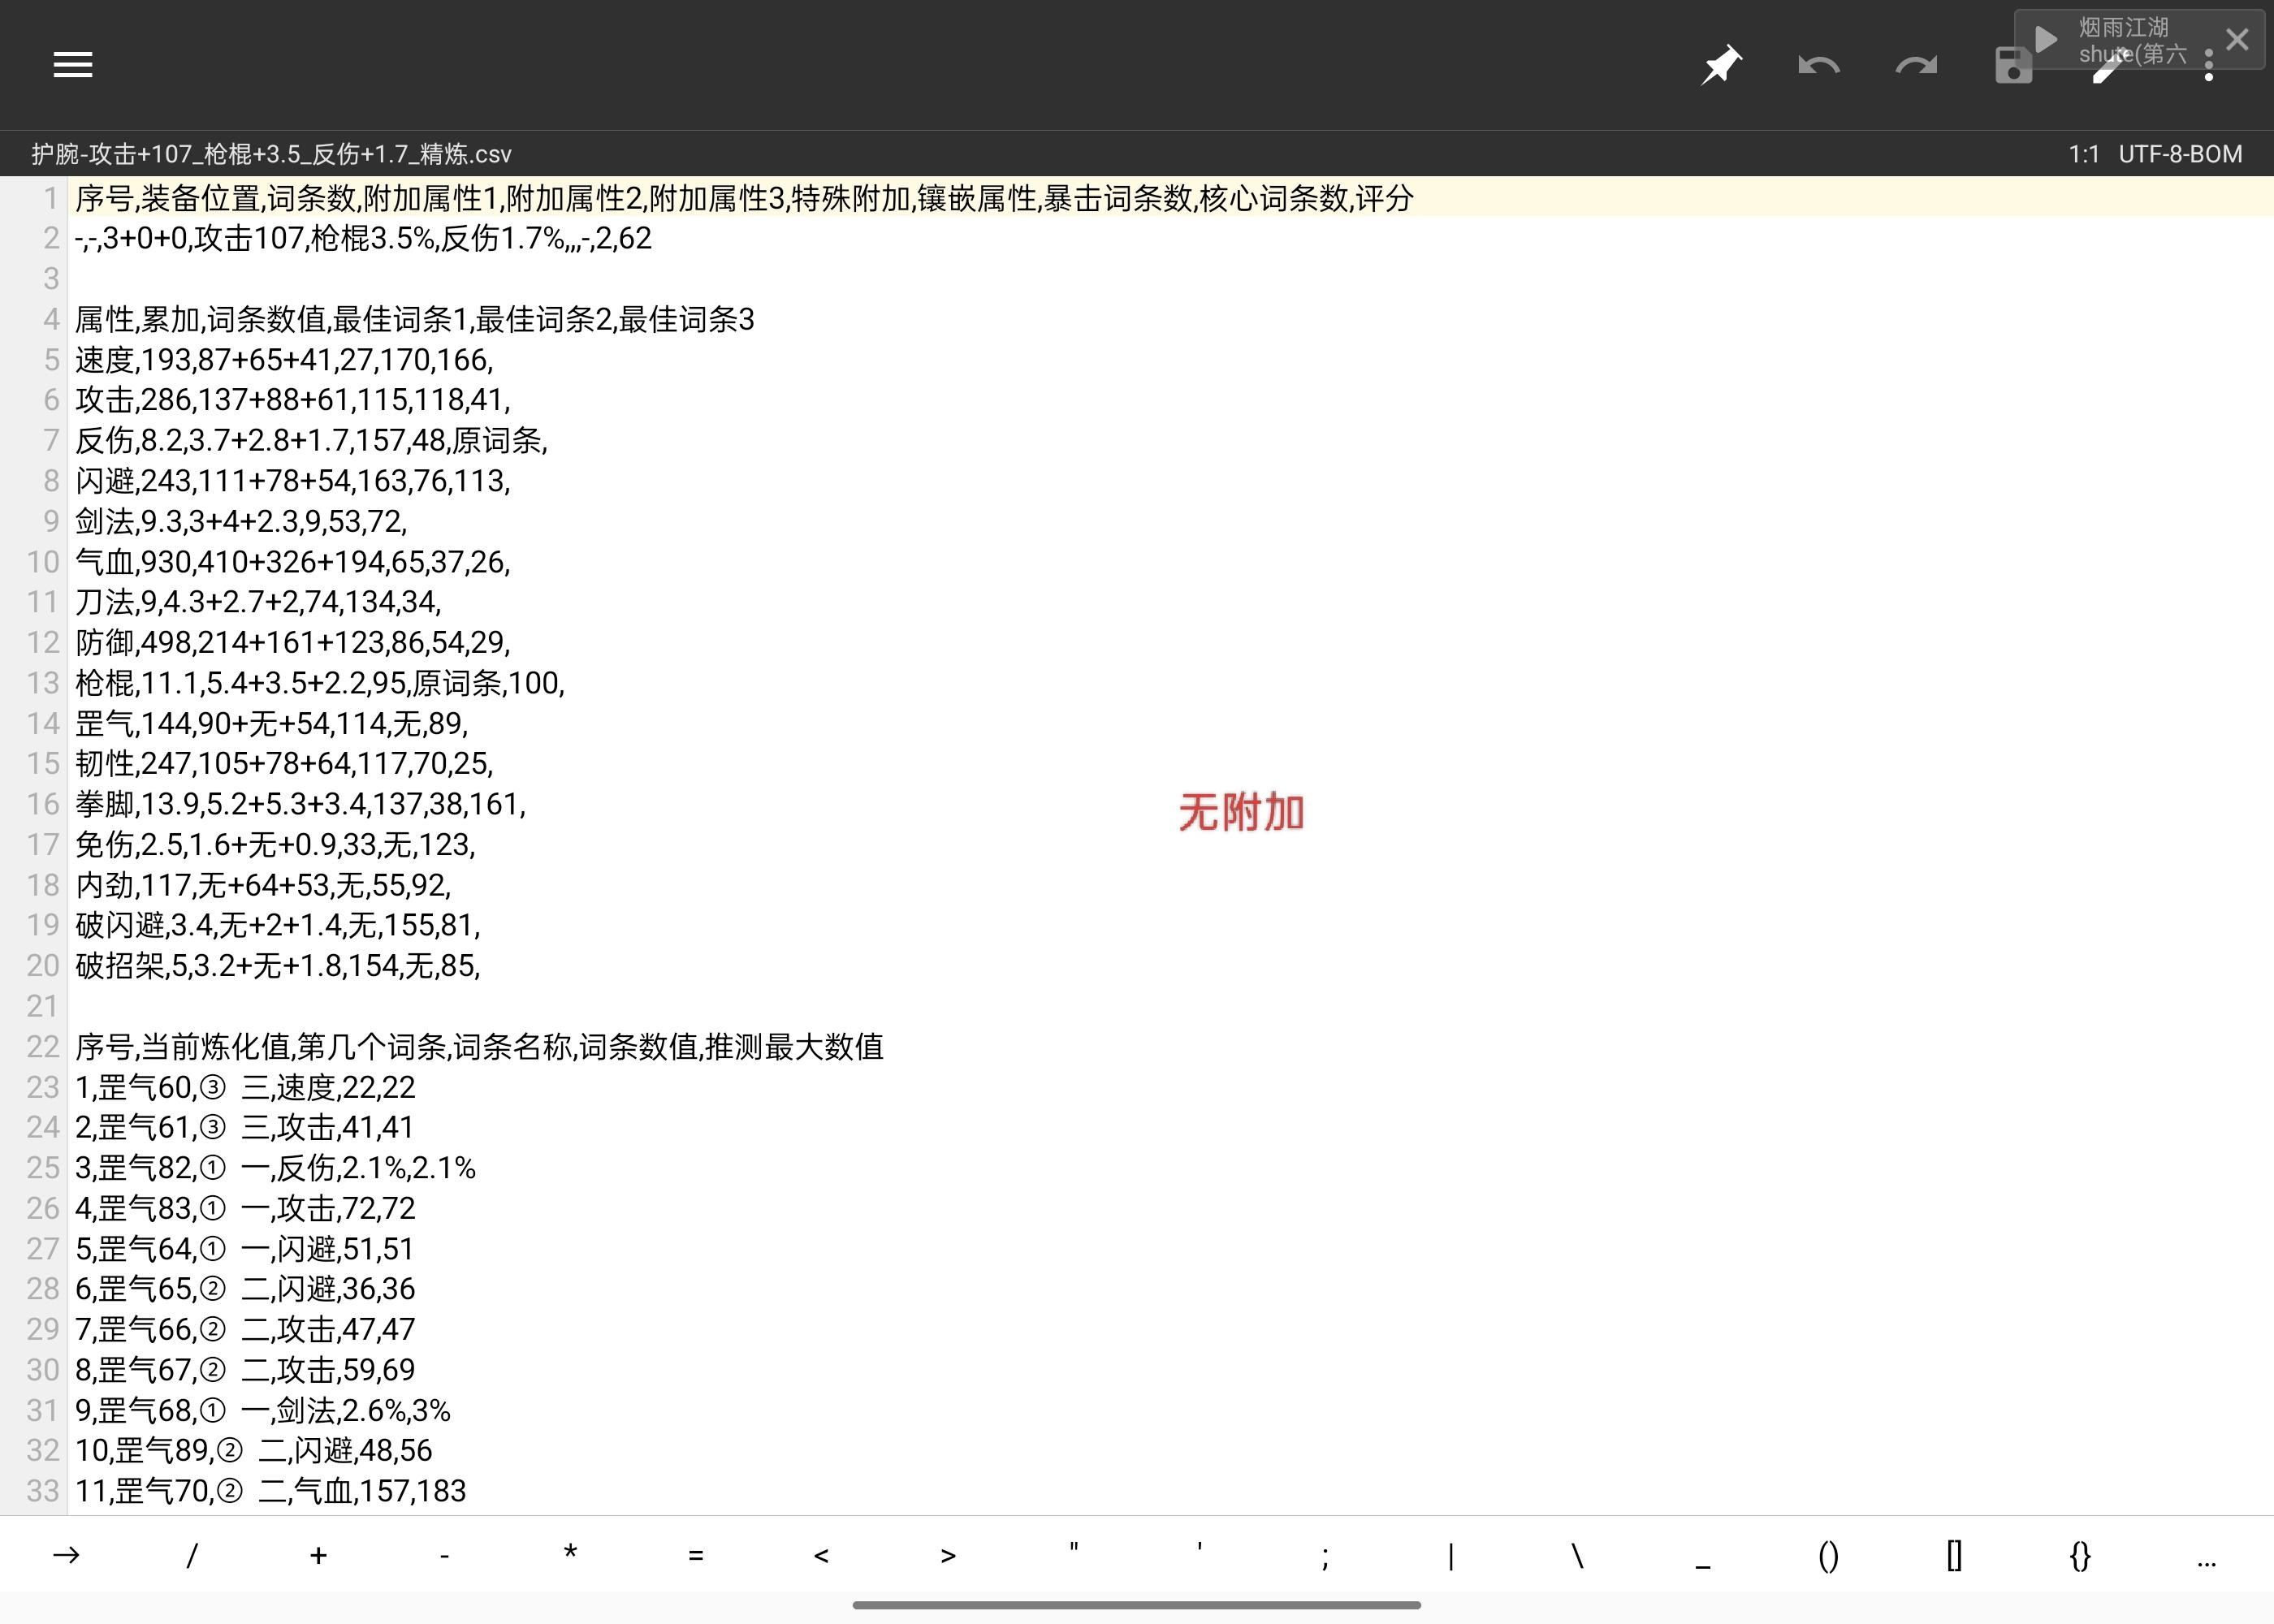Click the pin icon in toolbar
The height and width of the screenshot is (1624, 2274).
point(1721,66)
